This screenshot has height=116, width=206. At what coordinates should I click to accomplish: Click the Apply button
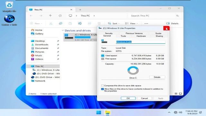(x=161, y=98)
